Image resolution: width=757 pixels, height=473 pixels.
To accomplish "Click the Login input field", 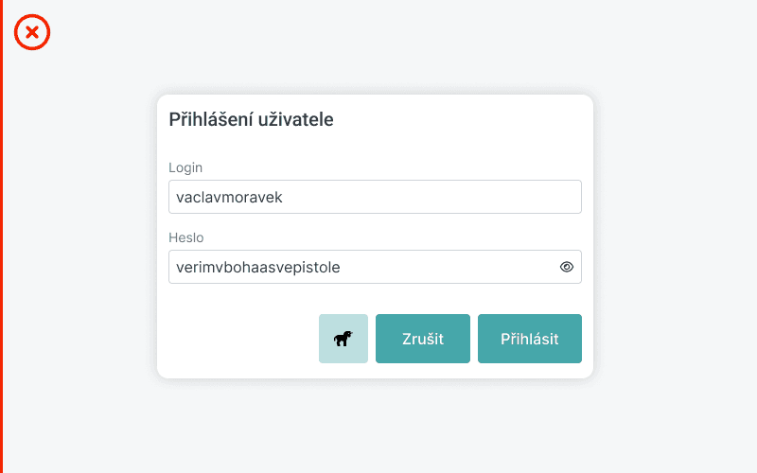I will [375, 197].
